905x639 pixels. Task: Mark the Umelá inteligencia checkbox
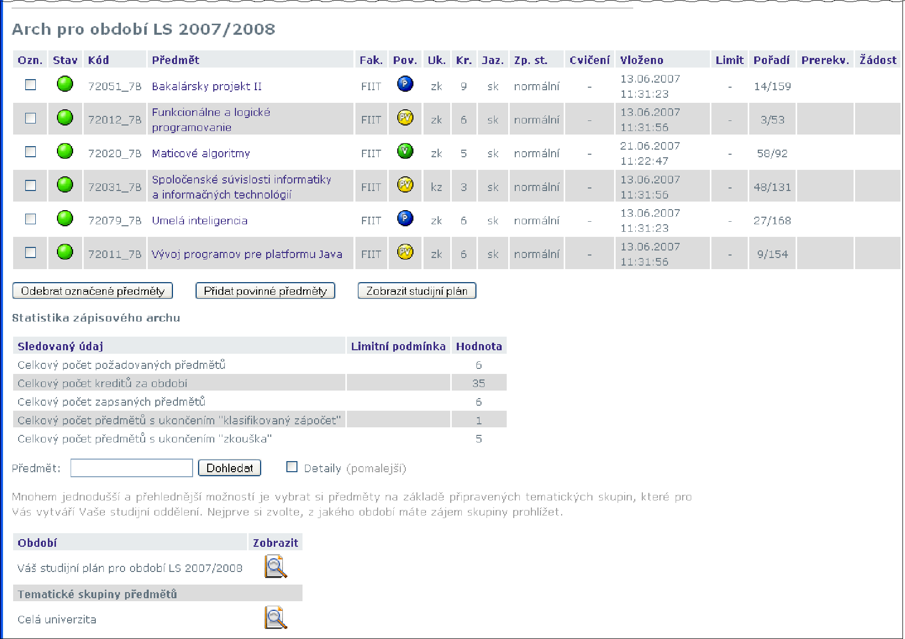pos(31,219)
